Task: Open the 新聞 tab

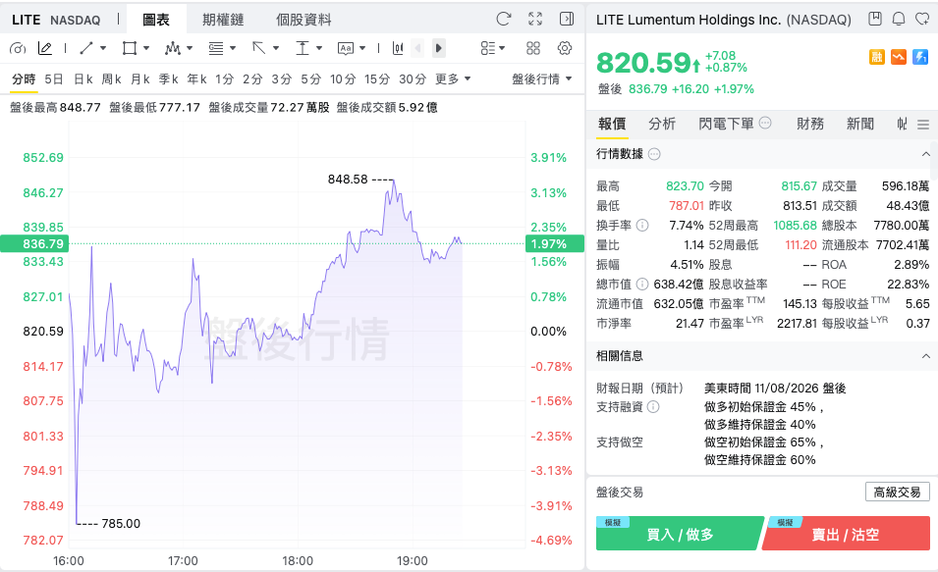Action: pos(859,124)
